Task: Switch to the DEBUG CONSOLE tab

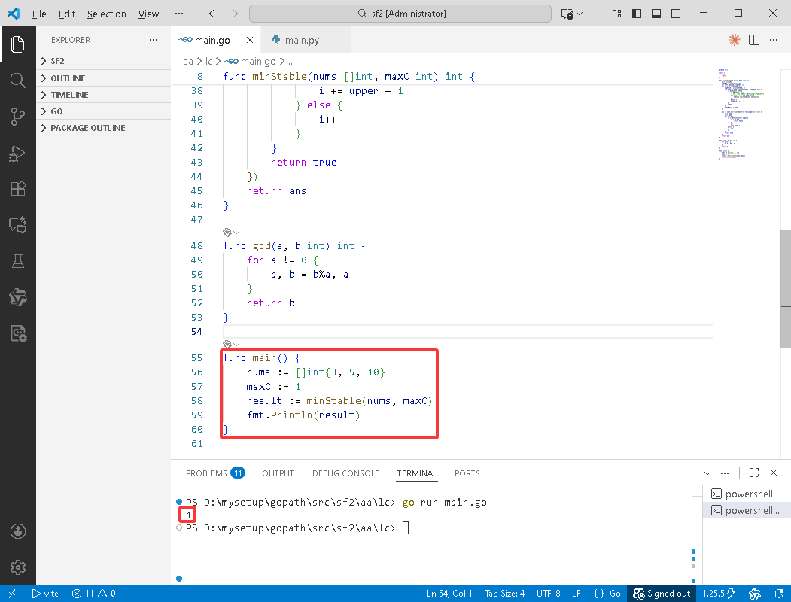Action: [x=345, y=473]
